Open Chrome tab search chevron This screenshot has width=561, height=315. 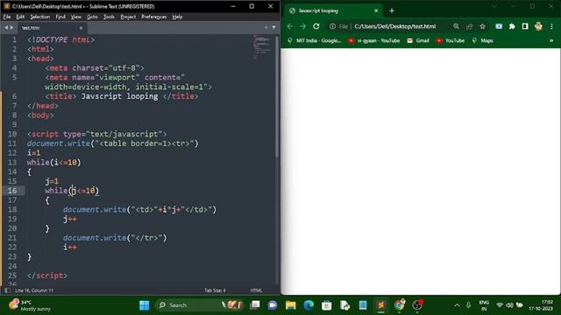click(x=494, y=6)
